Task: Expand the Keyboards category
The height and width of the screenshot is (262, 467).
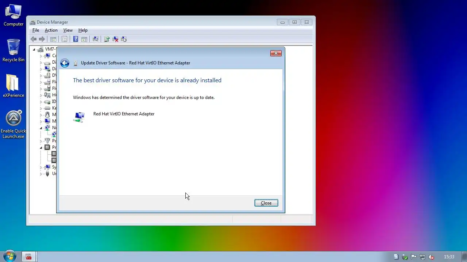Action: pyautogui.click(x=41, y=108)
